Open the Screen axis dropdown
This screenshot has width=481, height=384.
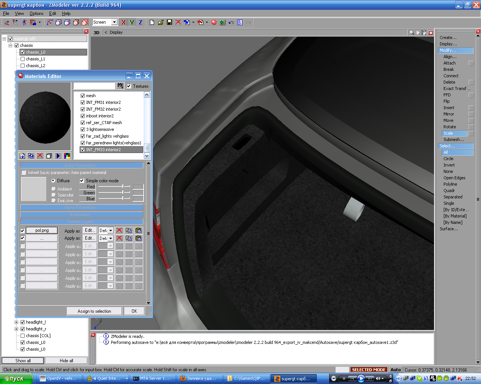coord(114,22)
